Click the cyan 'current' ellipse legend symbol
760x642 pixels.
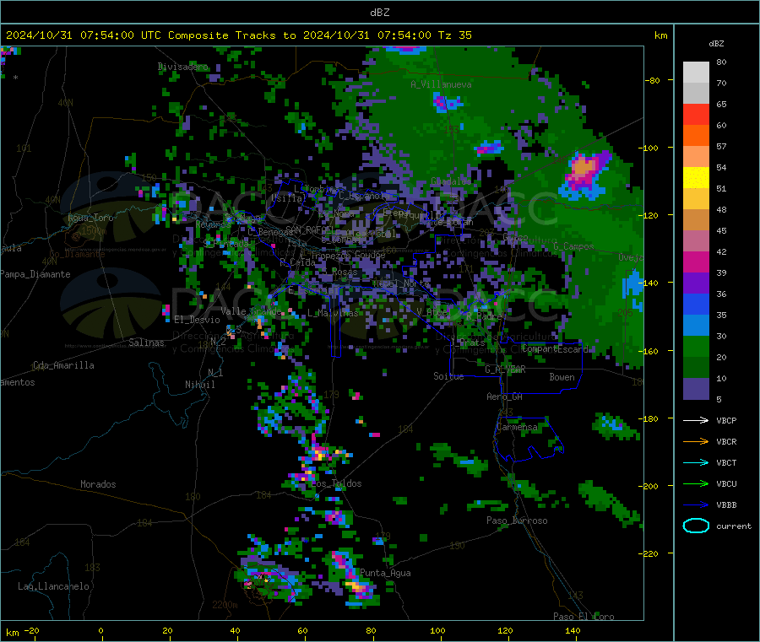tap(696, 526)
